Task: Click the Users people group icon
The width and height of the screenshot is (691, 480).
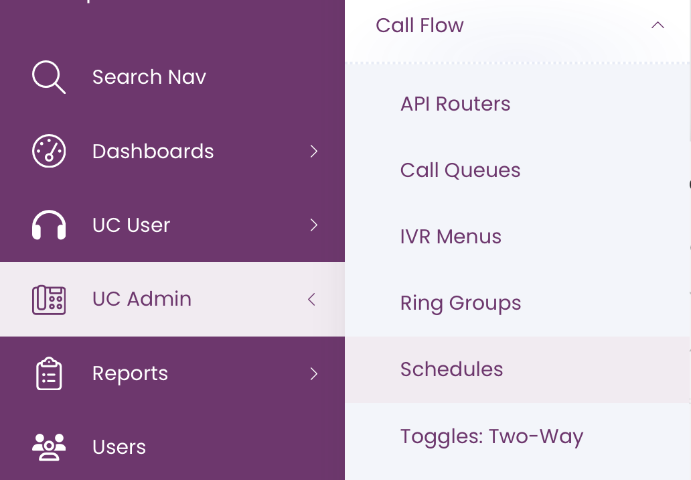Action: [x=48, y=447]
